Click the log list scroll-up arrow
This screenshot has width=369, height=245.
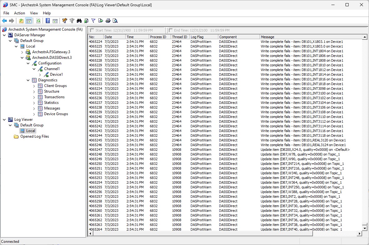click(365, 37)
